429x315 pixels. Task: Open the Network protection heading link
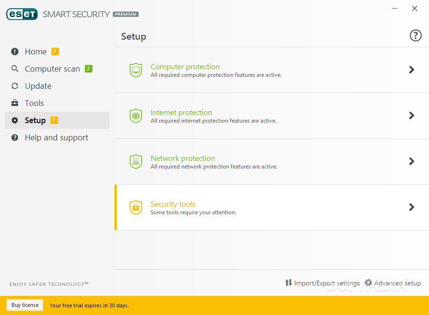[183, 158]
